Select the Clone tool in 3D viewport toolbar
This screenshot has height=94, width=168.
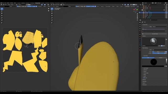pos(52,16)
